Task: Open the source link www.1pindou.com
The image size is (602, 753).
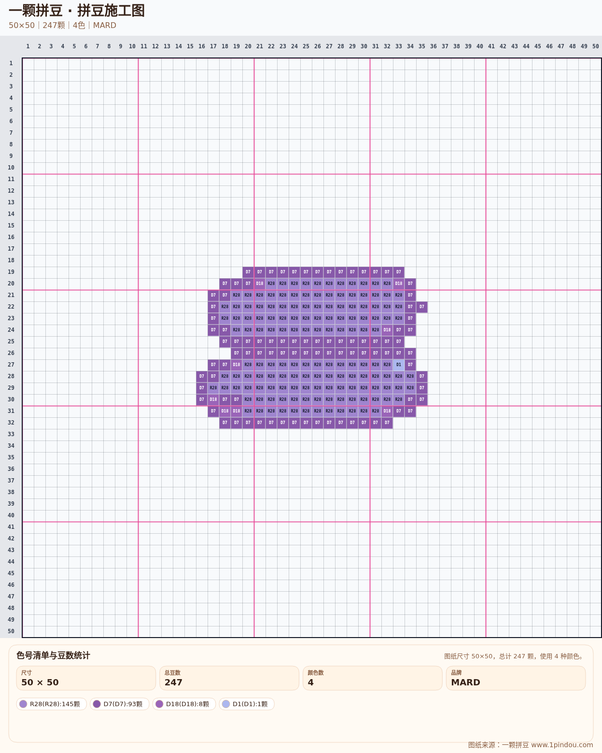Action: tap(562, 745)
